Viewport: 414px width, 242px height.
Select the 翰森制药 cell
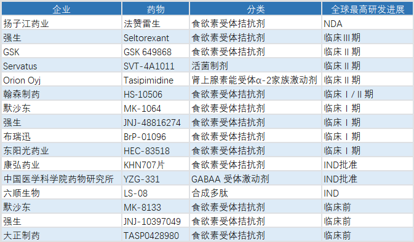[x=62, y=94]
